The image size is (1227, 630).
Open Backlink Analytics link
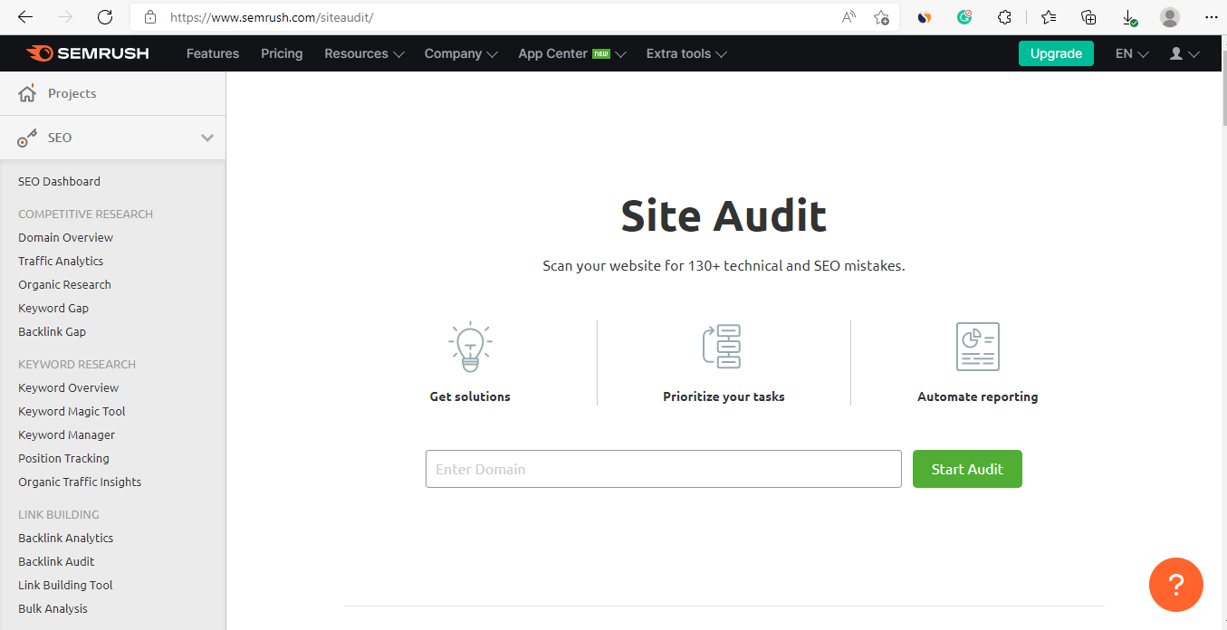coord(65,538)
